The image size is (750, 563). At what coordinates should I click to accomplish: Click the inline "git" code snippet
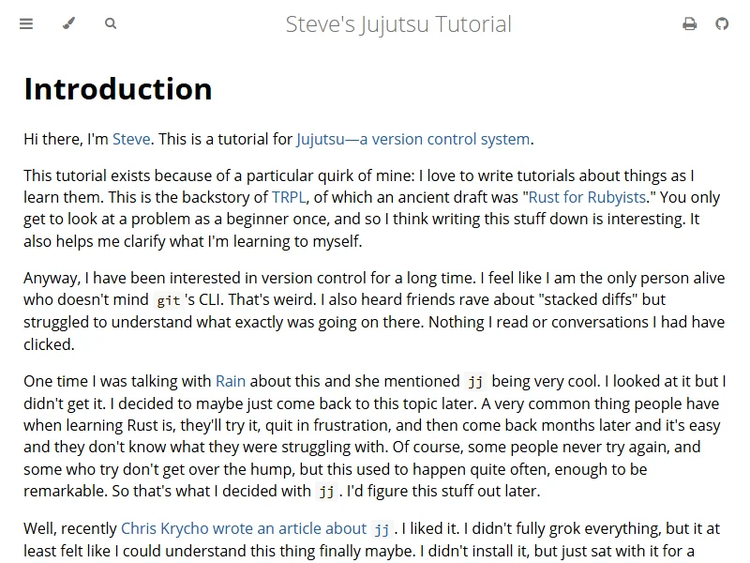[x=169, y=300]
